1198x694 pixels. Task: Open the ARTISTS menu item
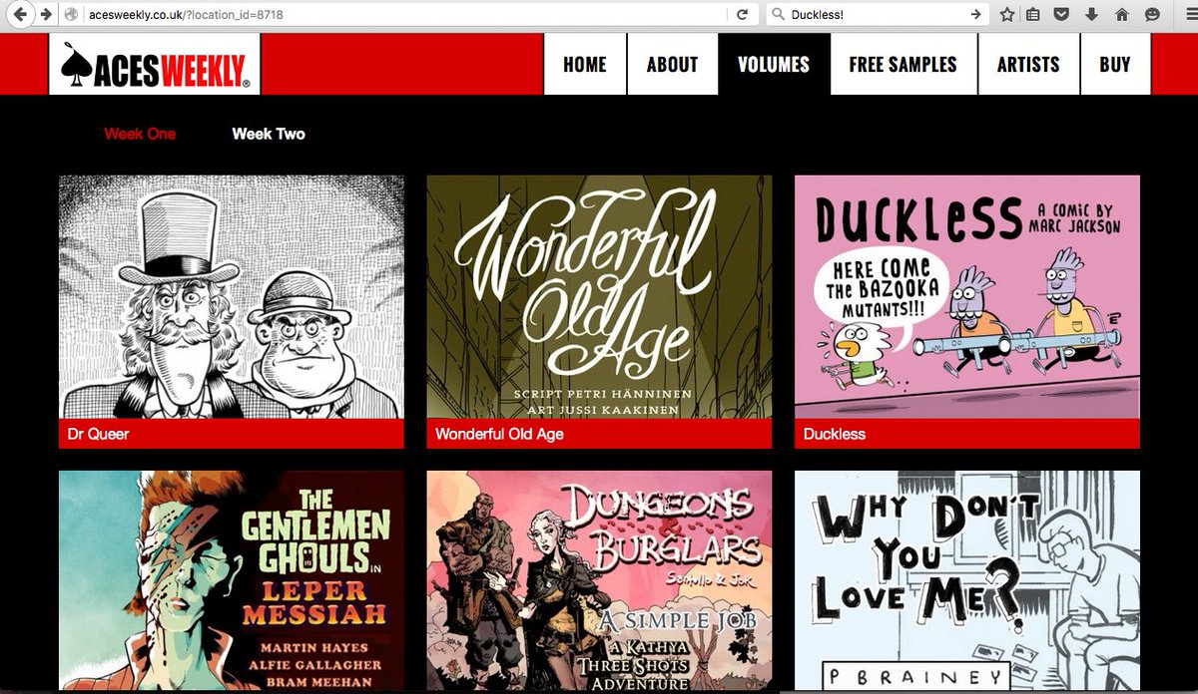1028,65
